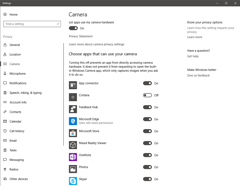This screenshot has width=240, height=186.
Task: Click Learn more about camera privacy settings
Action: click(97, 44)
